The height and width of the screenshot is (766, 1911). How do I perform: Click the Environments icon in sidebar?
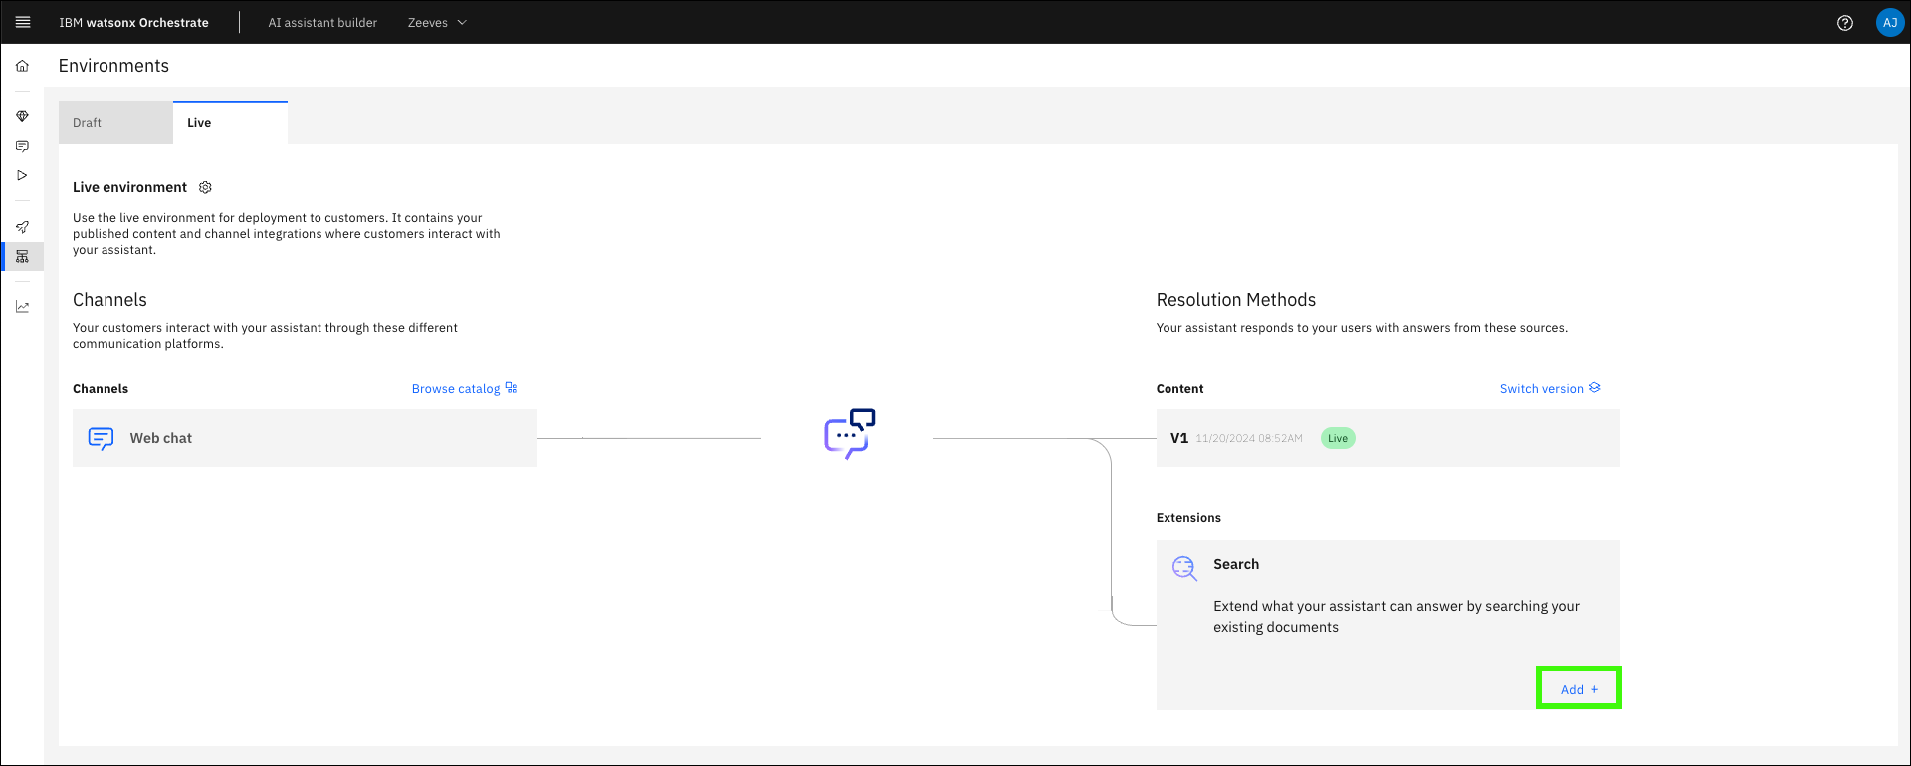point(22,257)
